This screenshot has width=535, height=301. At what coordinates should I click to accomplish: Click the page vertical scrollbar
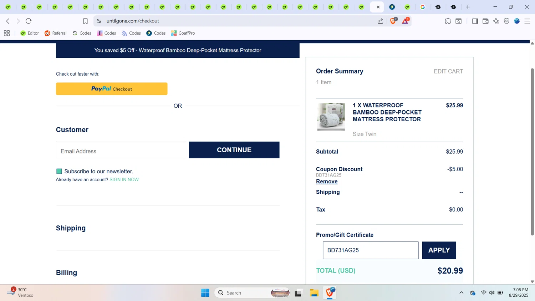(532, 152)
